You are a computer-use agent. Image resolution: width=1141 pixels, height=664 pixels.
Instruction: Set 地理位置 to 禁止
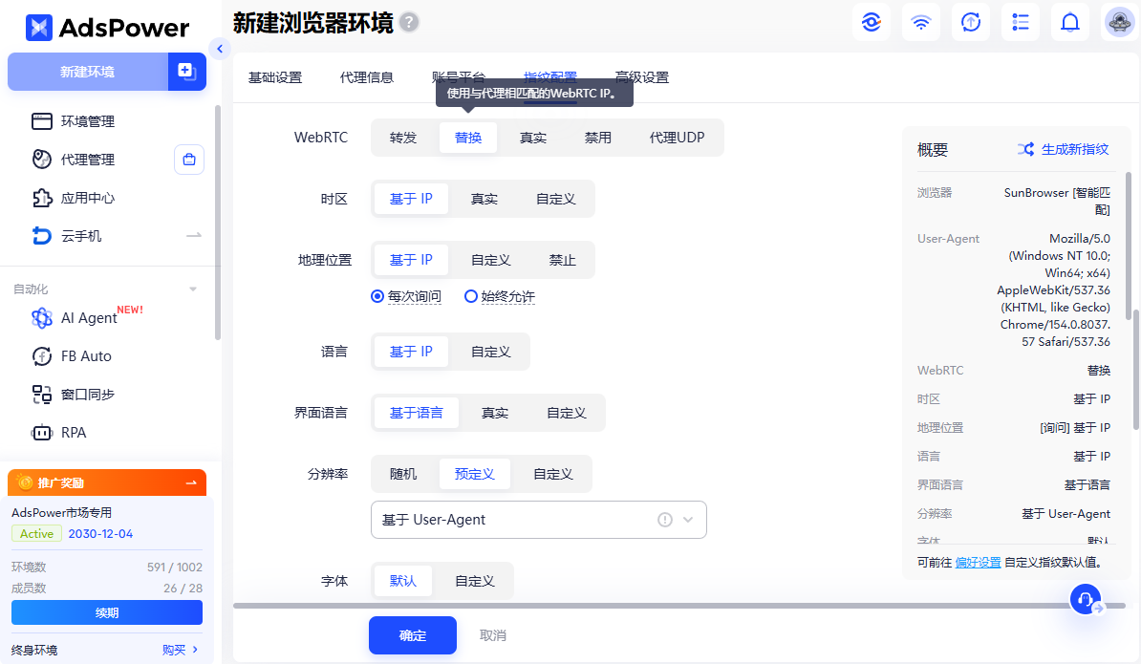click(x=562, y=260)
